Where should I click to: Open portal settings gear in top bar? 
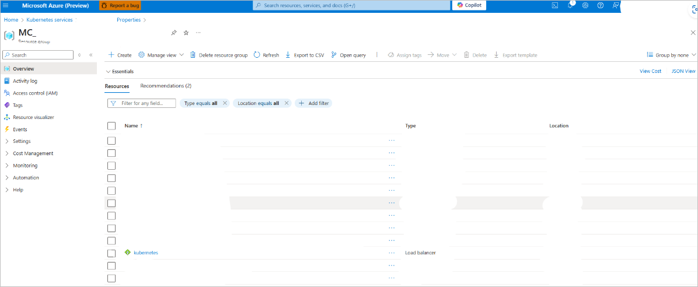point(585,5)
